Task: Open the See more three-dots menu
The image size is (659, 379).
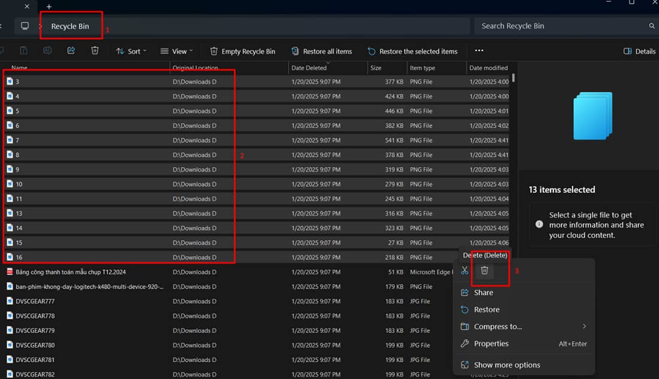Action: [479, 51]
